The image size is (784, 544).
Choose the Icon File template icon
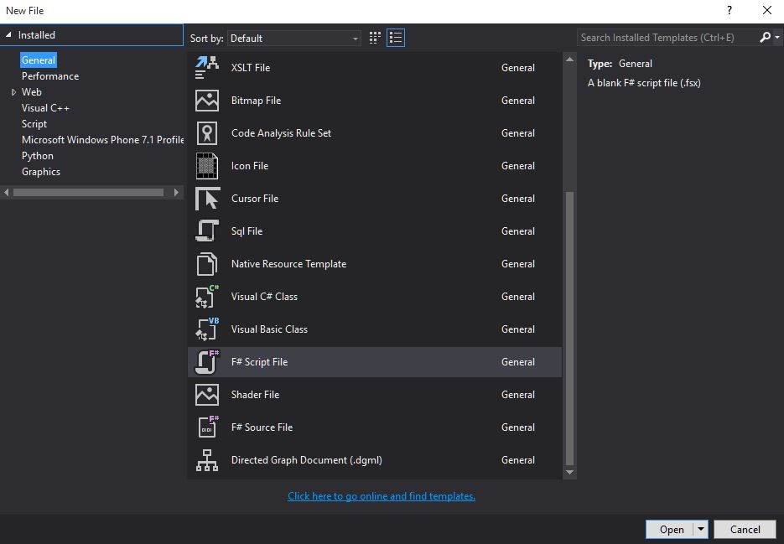point(207,166)
